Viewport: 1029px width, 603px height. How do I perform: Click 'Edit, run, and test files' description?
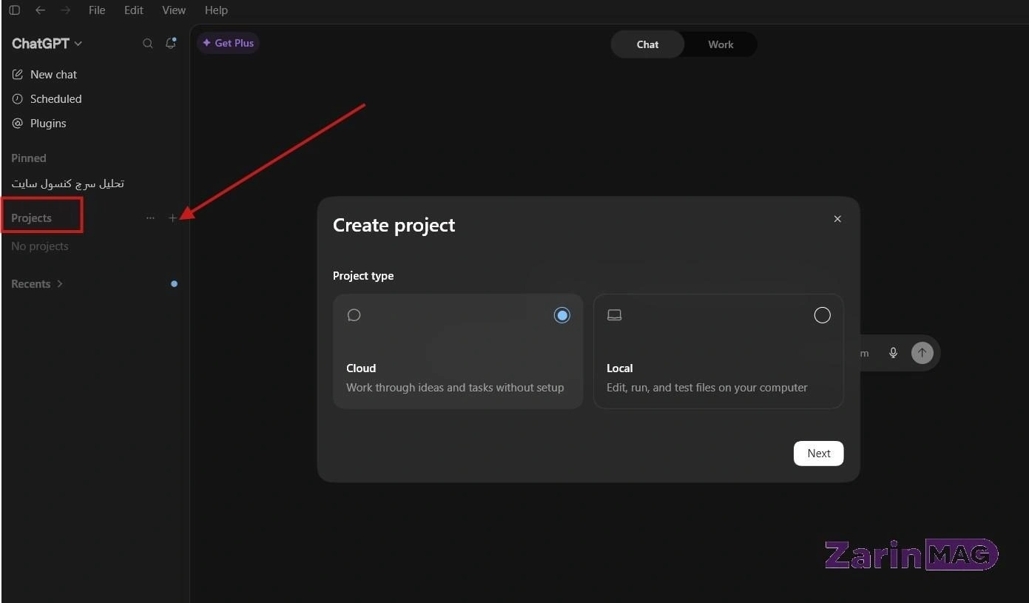click(707, 388)
